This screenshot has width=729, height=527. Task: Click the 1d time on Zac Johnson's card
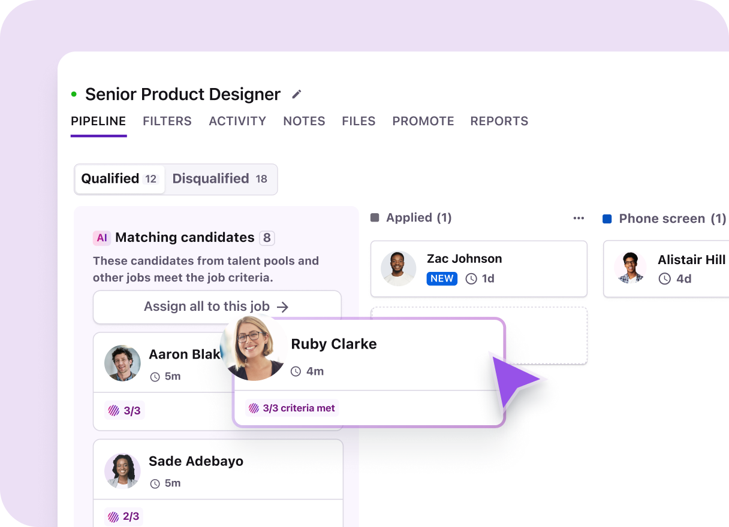pyautogui.click(x=489, y=278)
